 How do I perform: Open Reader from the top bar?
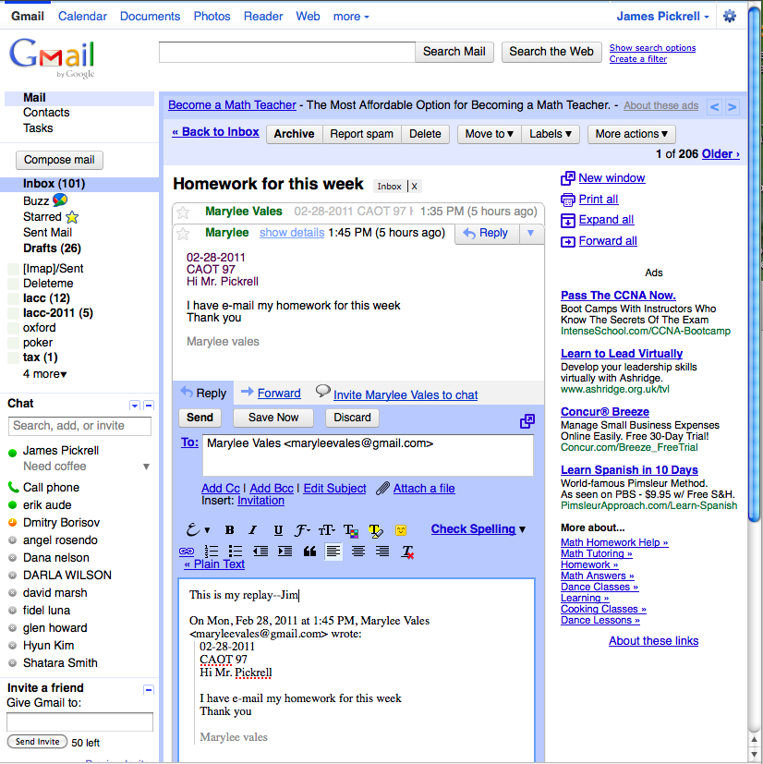click(263, 16)
